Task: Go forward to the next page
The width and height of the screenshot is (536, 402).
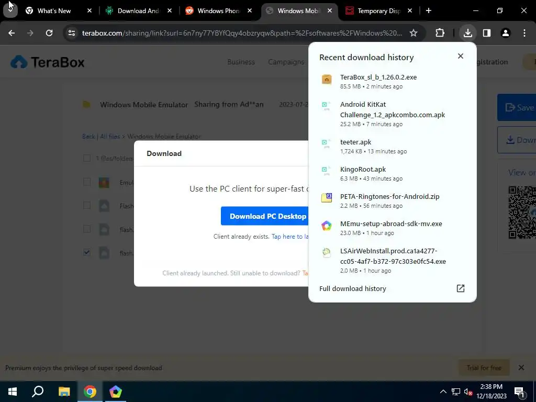Action: pos(30,33)
